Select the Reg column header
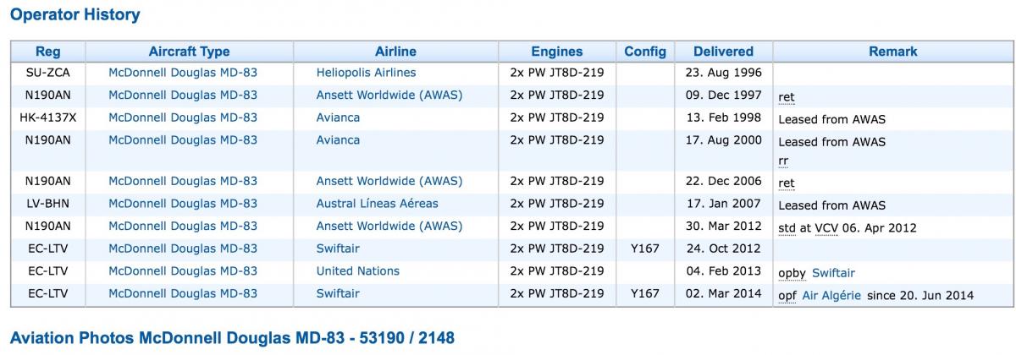1016x355 pixels. [x=47, y=52]
